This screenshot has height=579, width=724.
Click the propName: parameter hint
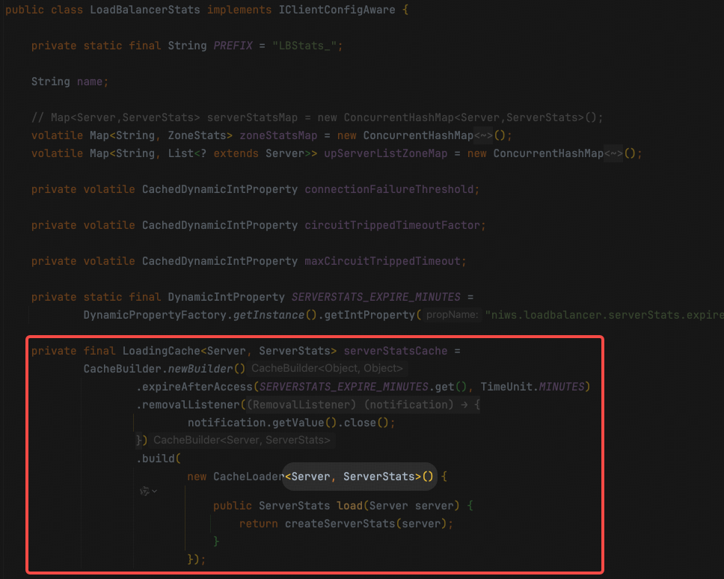452,315
